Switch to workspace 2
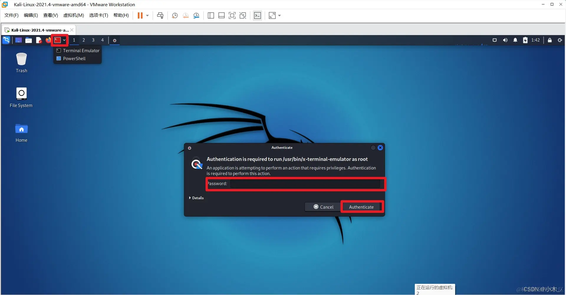 (84, 40)
